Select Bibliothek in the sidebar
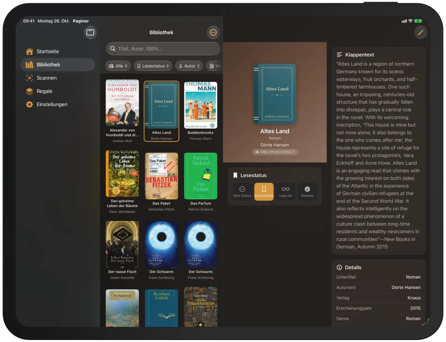 [58, 65]
